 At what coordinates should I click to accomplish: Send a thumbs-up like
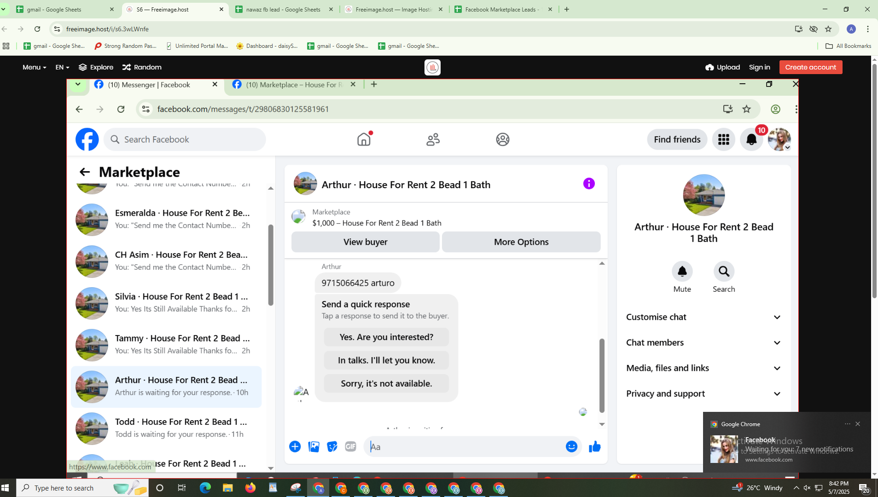(x=594, y=446)
